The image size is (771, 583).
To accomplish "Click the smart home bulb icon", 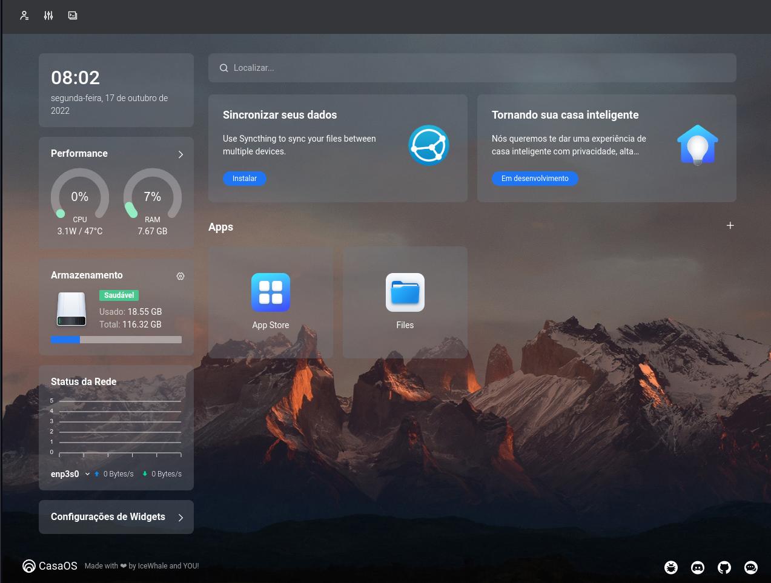I will (697, 145).
